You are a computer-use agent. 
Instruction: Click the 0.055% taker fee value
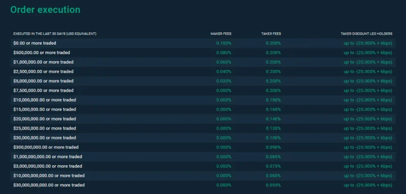point(273,185)
